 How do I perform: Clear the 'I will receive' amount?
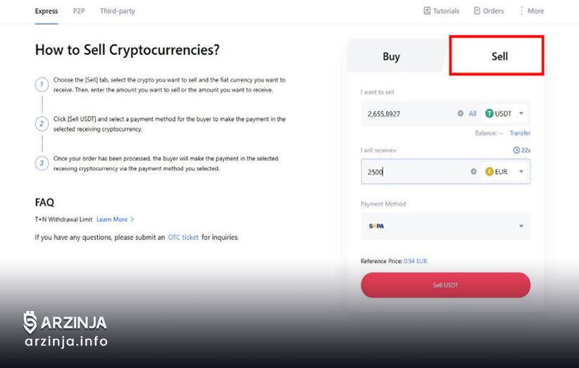474,171
